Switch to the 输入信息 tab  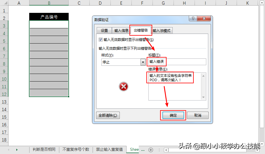tap(121, 31)
